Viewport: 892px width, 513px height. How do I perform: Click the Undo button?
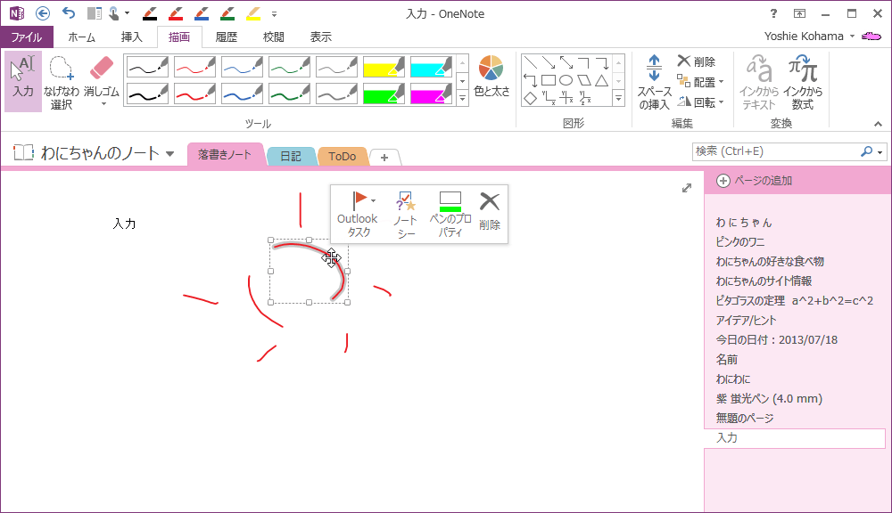(x=69, y=13)
